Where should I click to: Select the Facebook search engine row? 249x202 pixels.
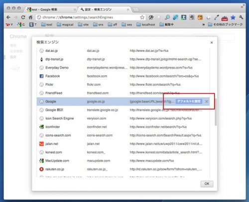[x=123, y=76]
